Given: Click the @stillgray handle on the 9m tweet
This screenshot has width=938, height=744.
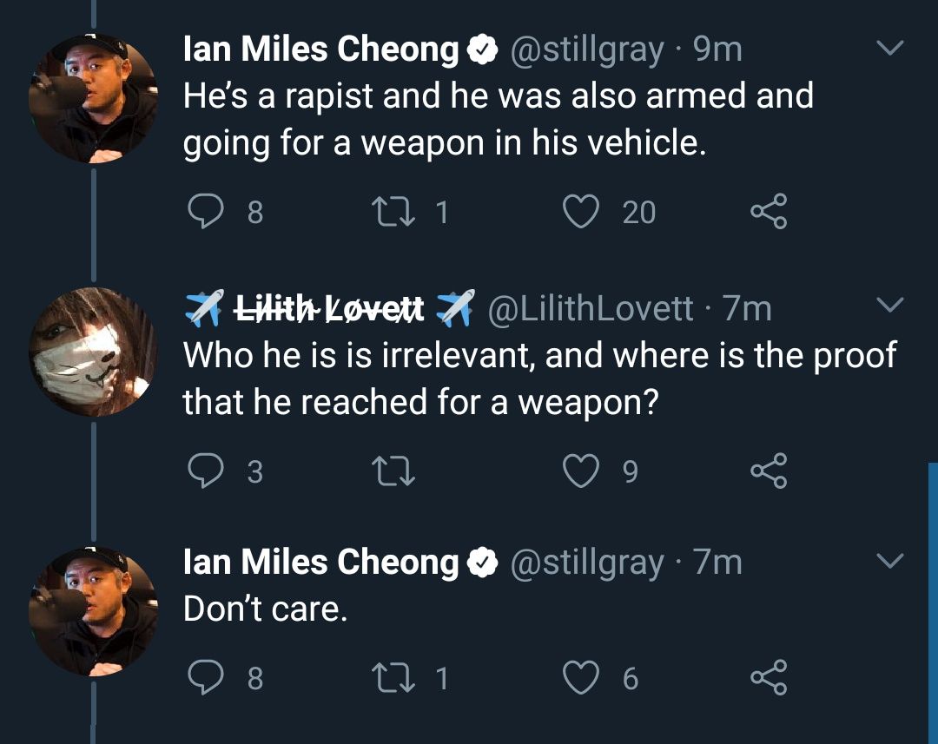Looking at the screenshot, I should (x=587, y=50).
